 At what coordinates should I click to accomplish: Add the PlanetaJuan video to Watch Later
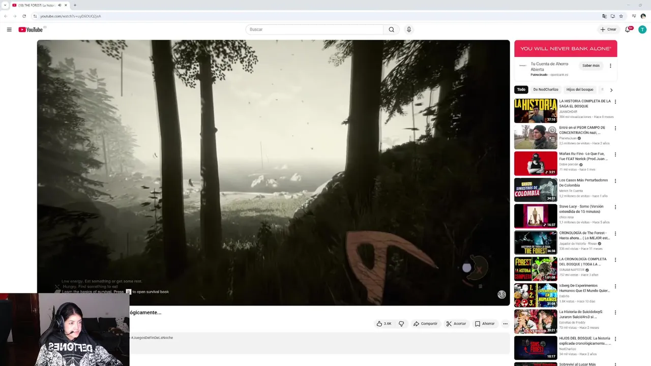pos(552,131)
